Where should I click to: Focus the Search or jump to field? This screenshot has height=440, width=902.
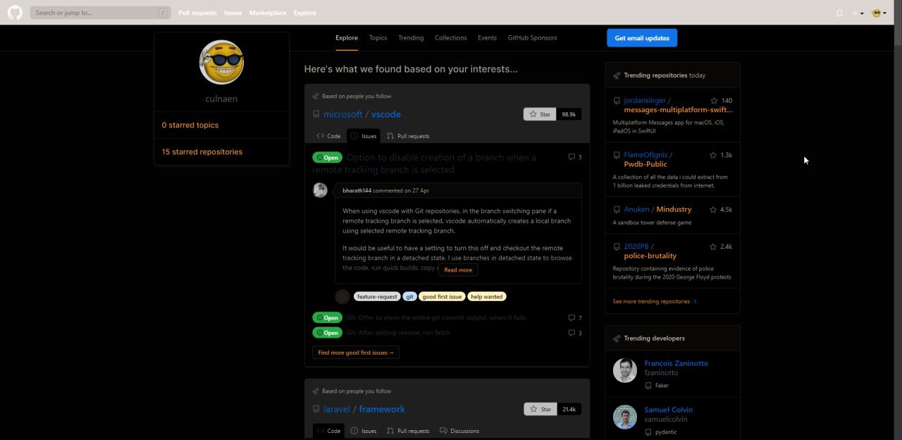tap(101, 13)
